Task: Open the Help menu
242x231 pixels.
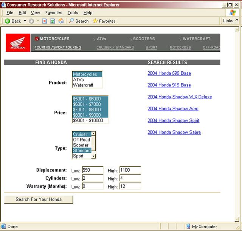Action: coord(88,12)
